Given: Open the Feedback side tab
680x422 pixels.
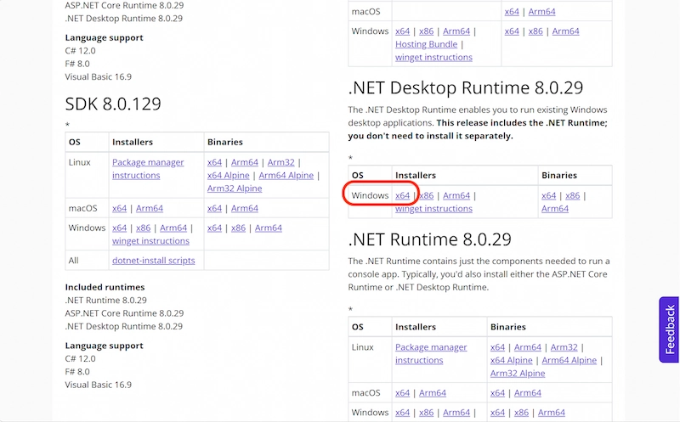Looking at the screenshot, I should point(669,329).
